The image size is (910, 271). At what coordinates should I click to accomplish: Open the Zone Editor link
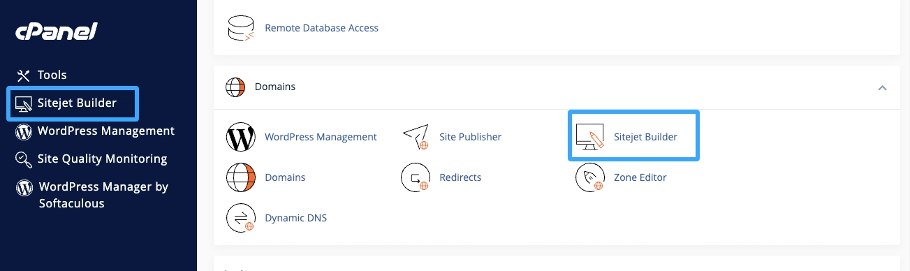click(640, 177)
